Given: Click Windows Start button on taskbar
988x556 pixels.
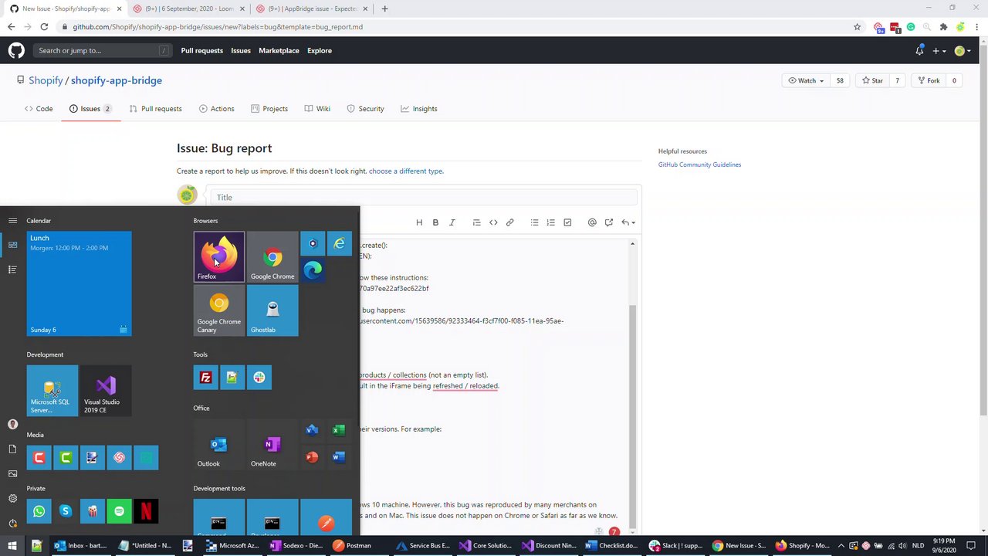Looking at the screenshot, I should pos(12,546).
